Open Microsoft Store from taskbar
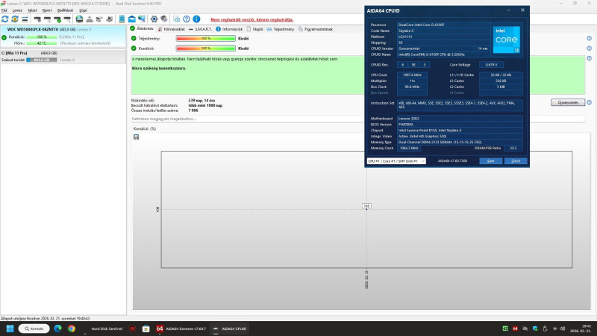 click(x=146, y=329)
